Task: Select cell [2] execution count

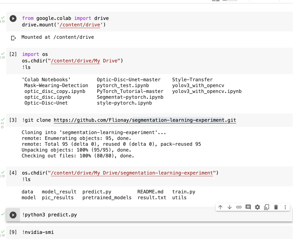Action: pyautogui.click(x=13, y=54)
